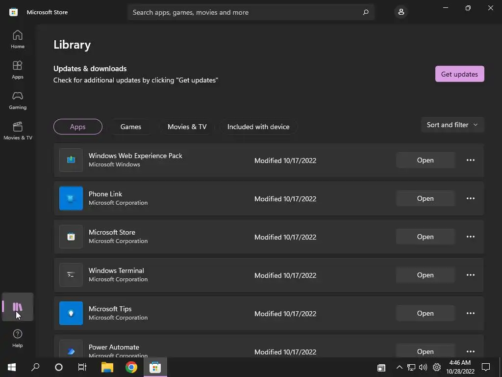Open the user account profile icon

coord(401,12)
